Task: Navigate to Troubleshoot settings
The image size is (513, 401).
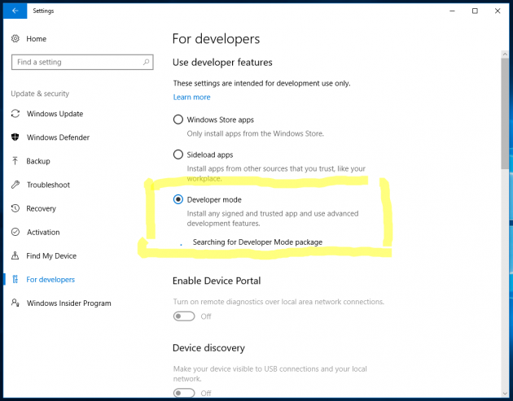Action: click(x=48, y=185)
